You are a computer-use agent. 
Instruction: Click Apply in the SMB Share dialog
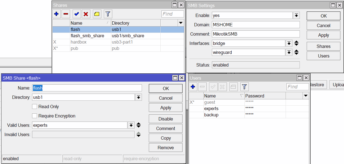click(x=166, y=108)
